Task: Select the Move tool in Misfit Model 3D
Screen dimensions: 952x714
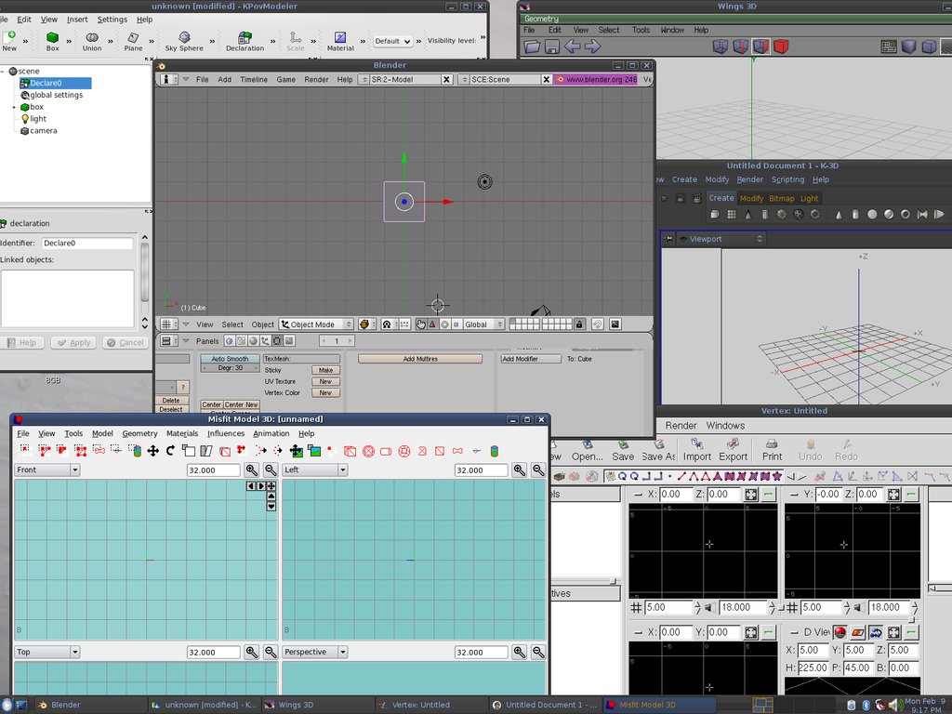Action: point(152,451)
